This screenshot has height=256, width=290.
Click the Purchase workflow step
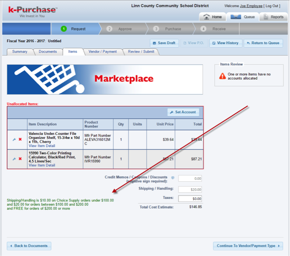point(170,29)
